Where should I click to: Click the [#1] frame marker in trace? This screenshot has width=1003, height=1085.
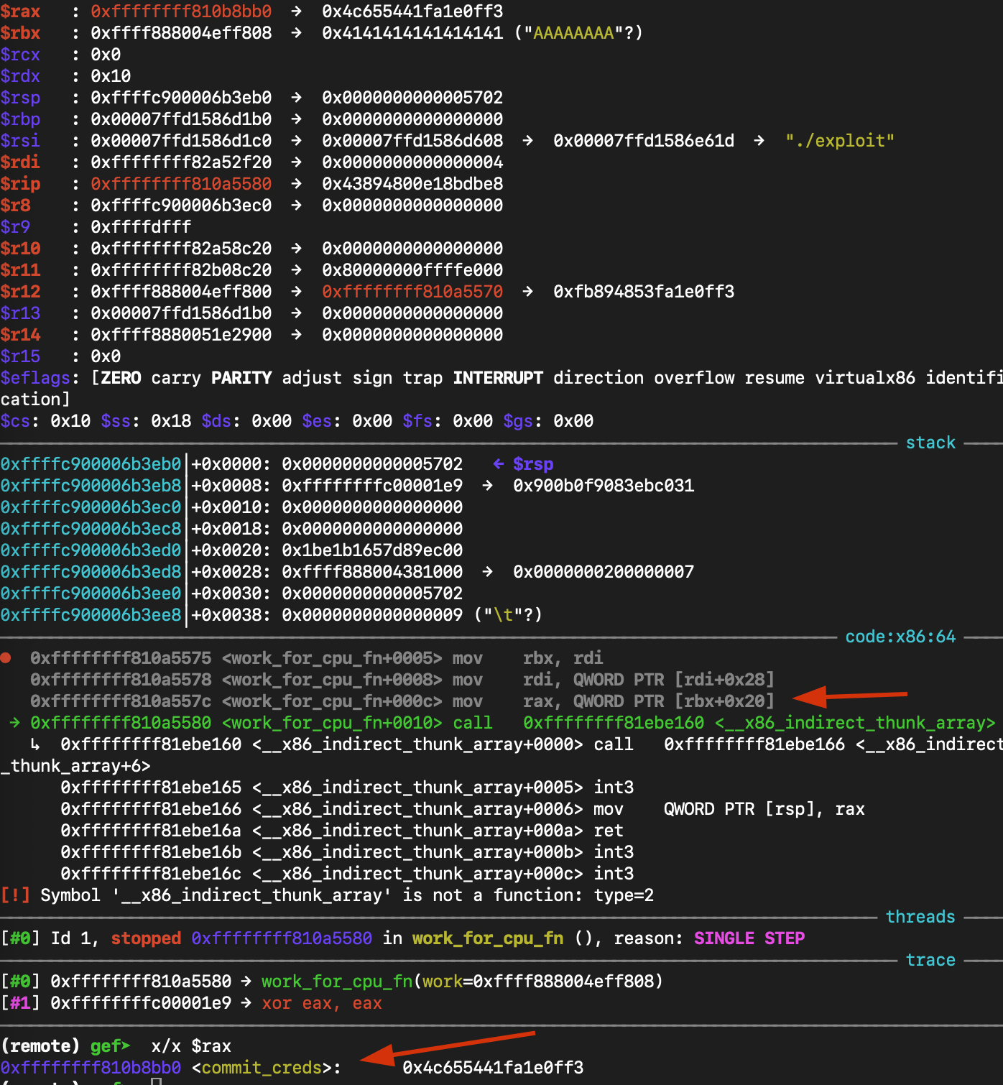point(20,1003)
